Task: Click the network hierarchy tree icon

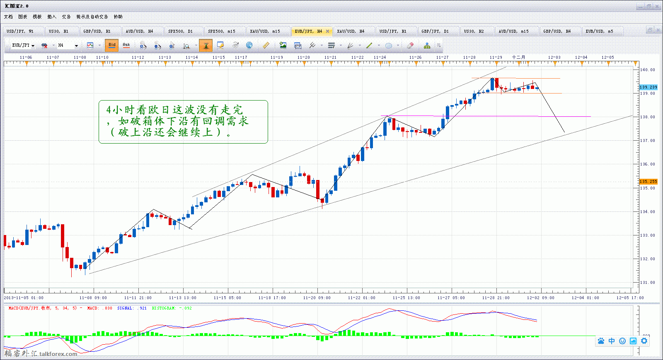Action: coord(427,46)
